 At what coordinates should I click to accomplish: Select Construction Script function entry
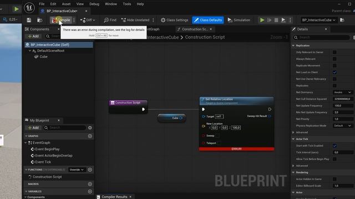(x=47, y=177)
